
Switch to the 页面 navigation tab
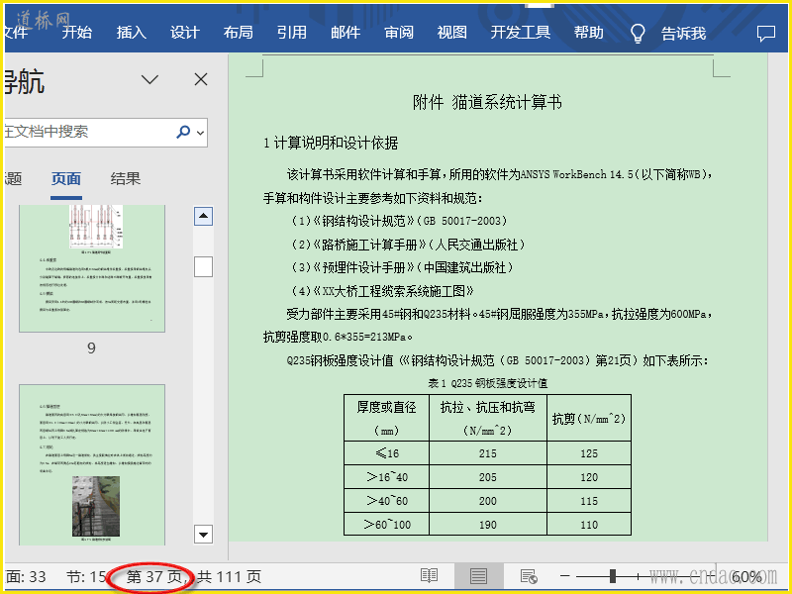click(65, 179)
